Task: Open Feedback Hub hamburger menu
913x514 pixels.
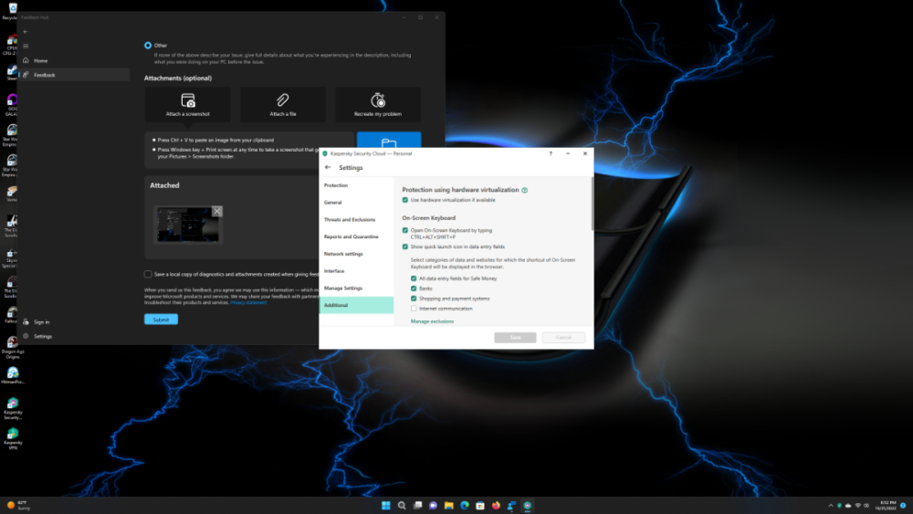Action: (25, 46)
